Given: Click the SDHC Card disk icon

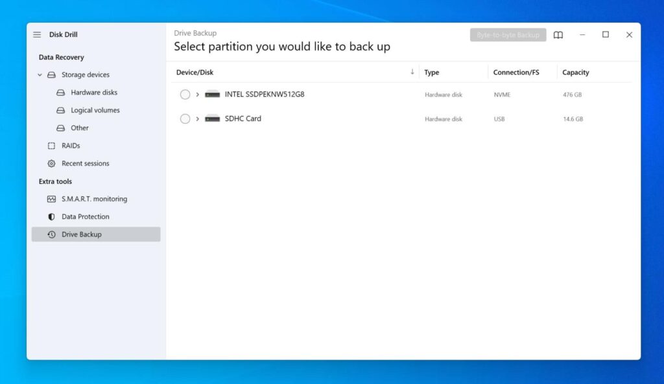Looking at the screenshot, I should tap(212, 119).
